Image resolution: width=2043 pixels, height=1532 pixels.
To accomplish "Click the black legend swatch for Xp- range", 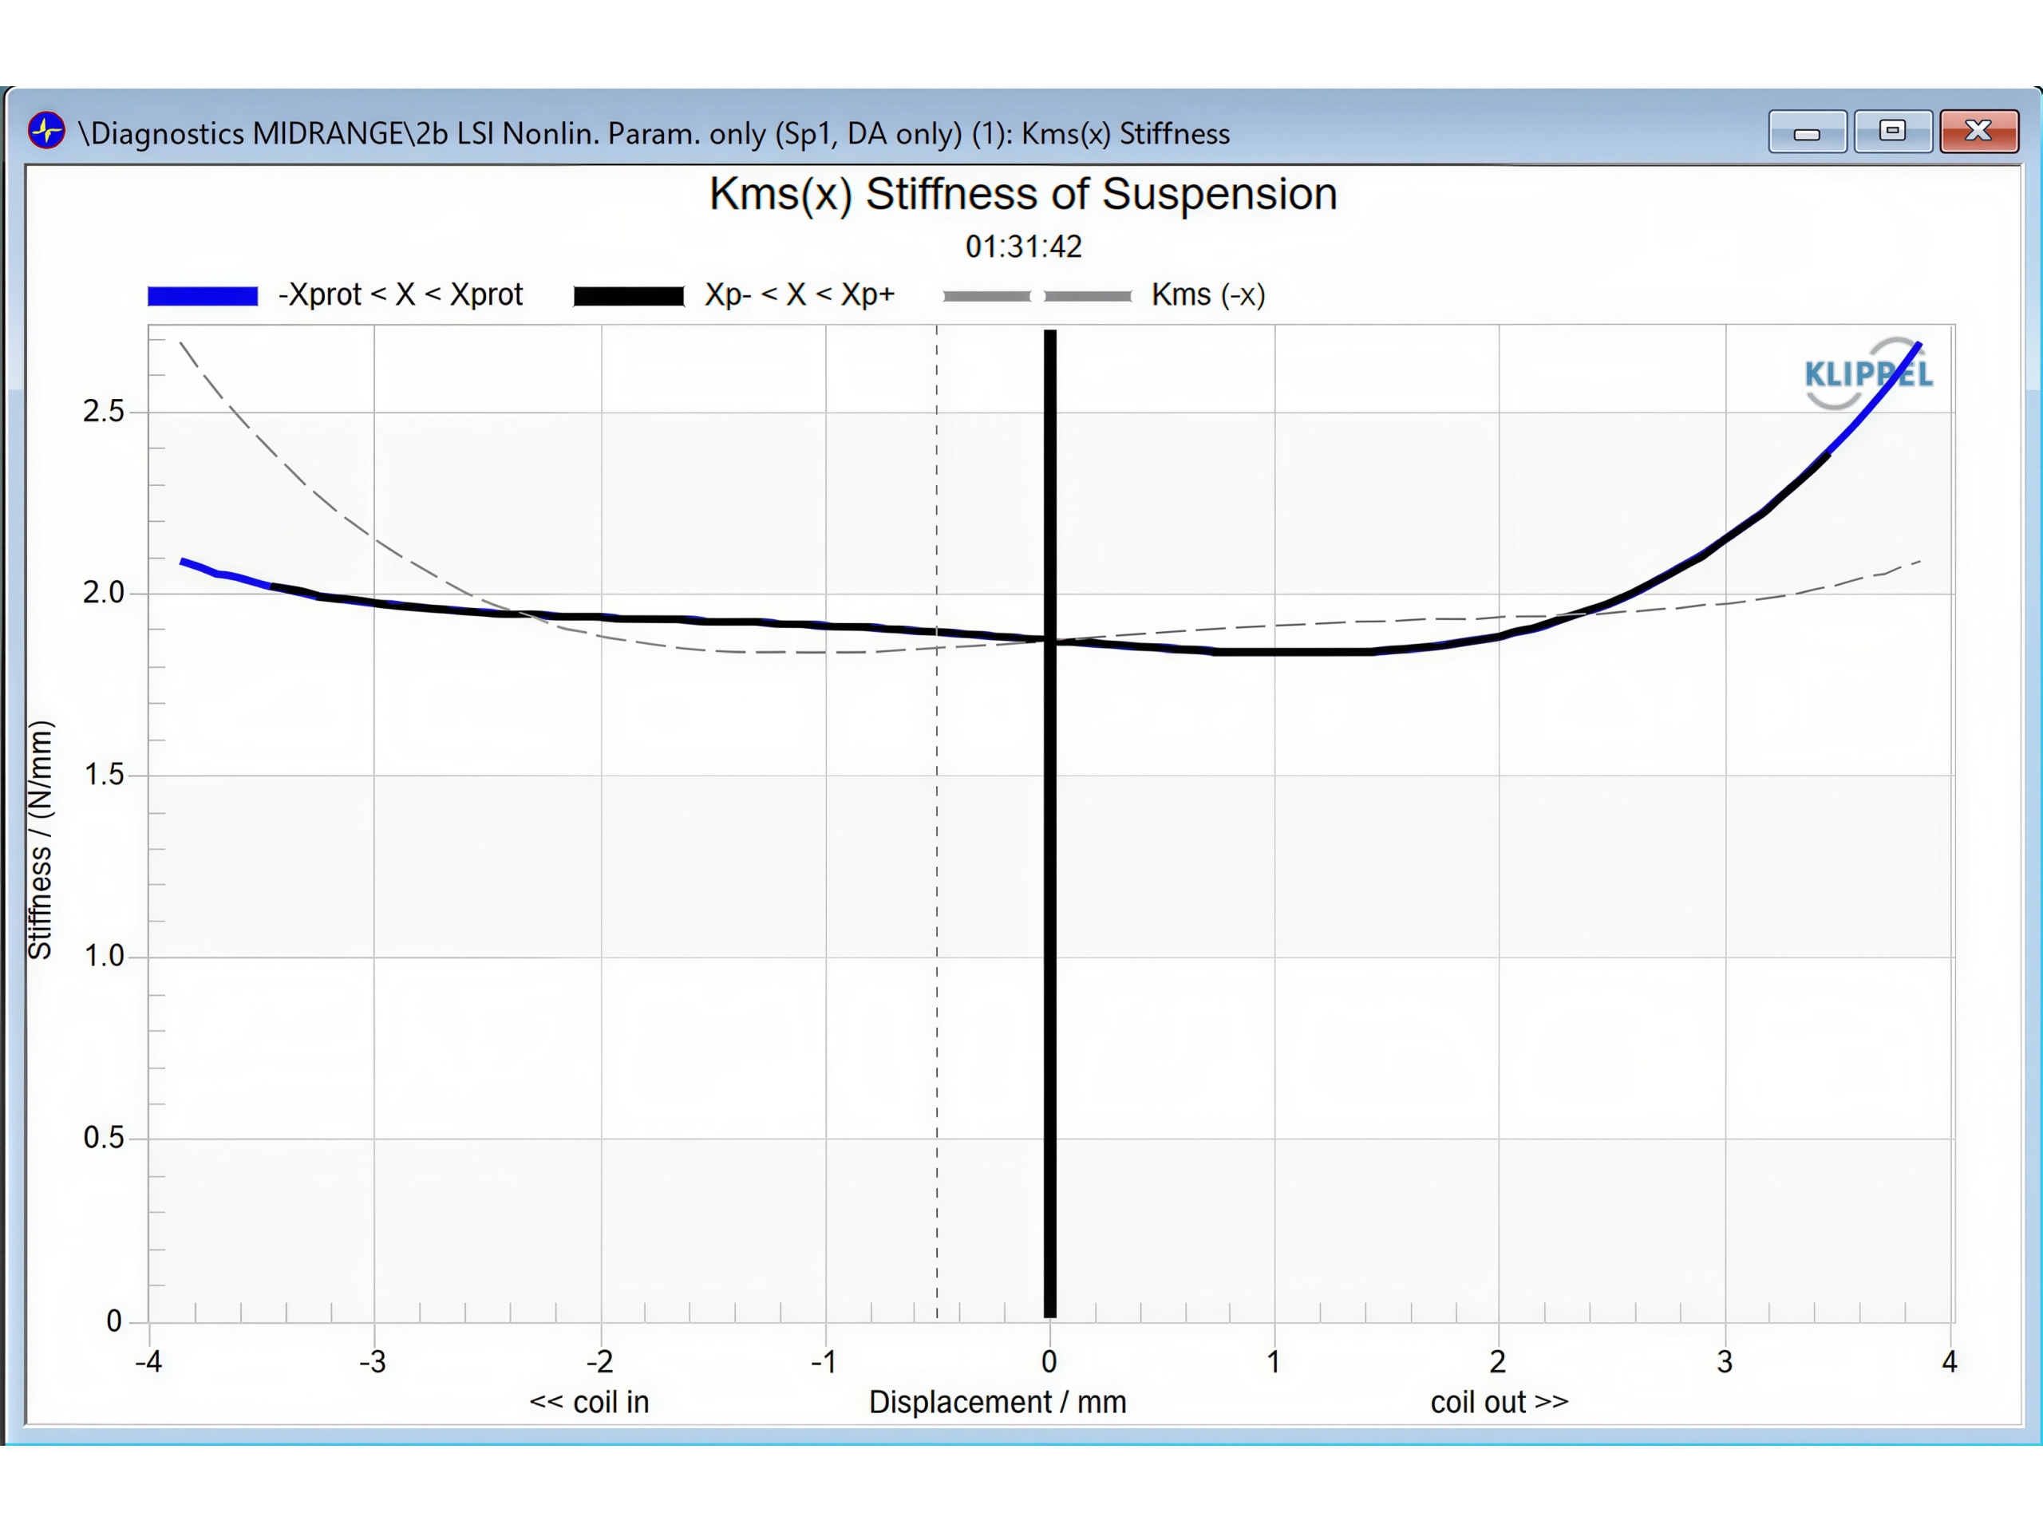I will (629, 295).
